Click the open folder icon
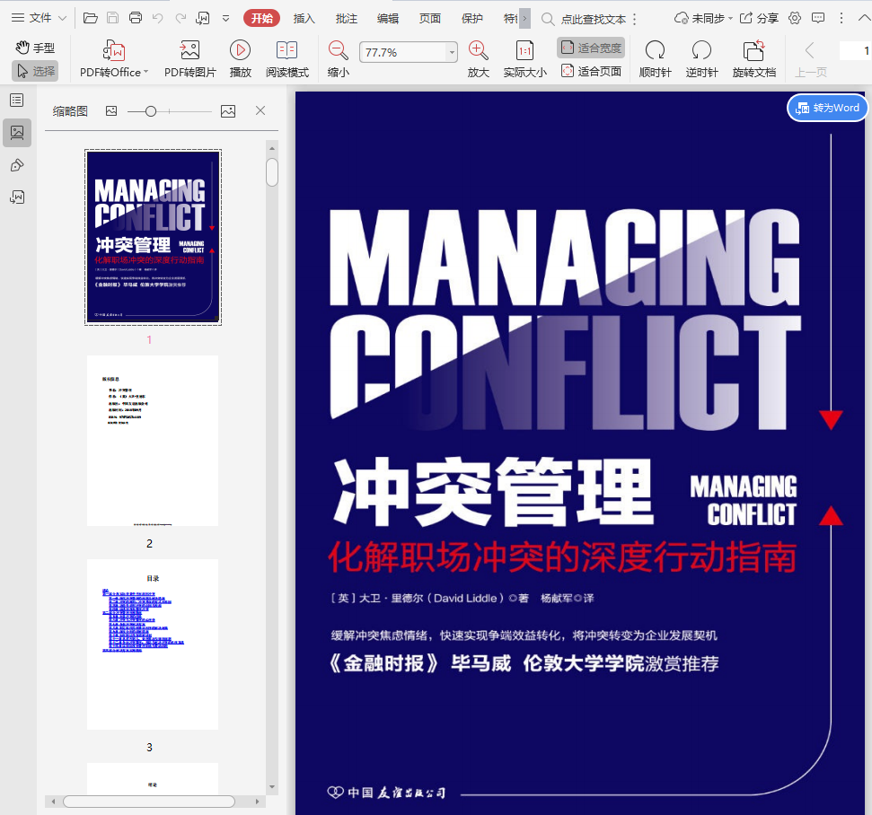The width and height of the screenshot is (872, 815). [91, 18]
